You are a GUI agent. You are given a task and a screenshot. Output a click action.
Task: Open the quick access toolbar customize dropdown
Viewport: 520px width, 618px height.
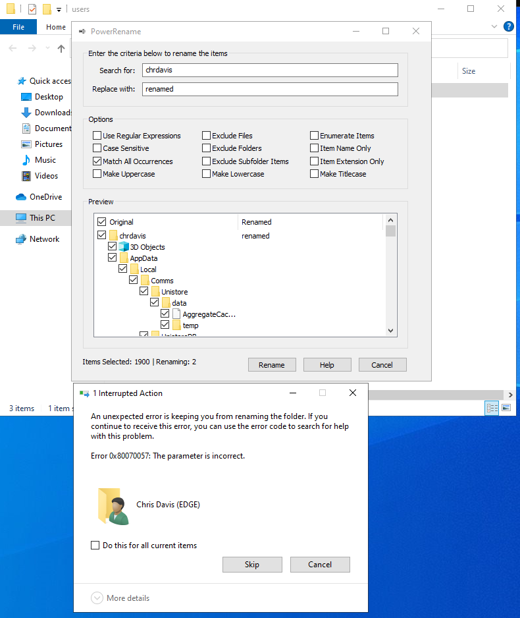point(59,9)
